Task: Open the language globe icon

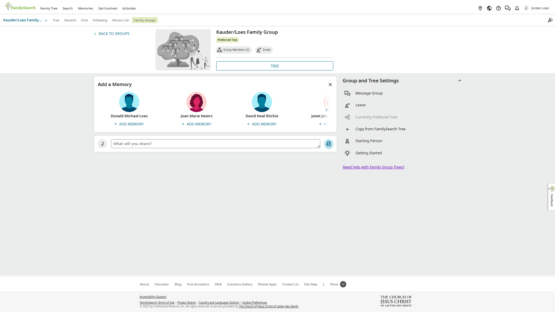Action: 489,8
